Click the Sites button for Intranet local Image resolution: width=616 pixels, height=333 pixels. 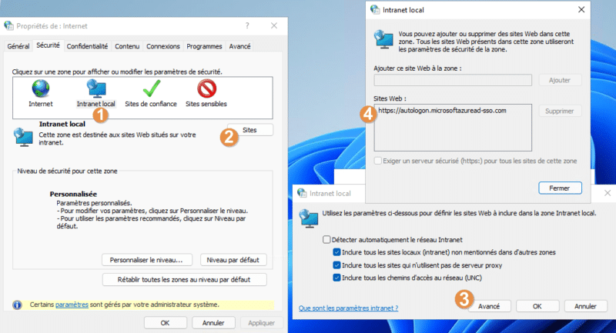[249, 130]
